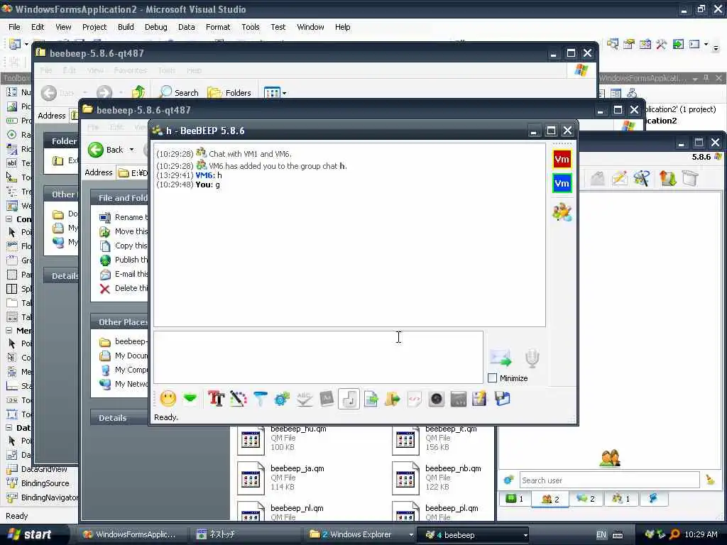
Task: Click the gray screen window icon
Action: pyautogui.click(x=458, y=399)
